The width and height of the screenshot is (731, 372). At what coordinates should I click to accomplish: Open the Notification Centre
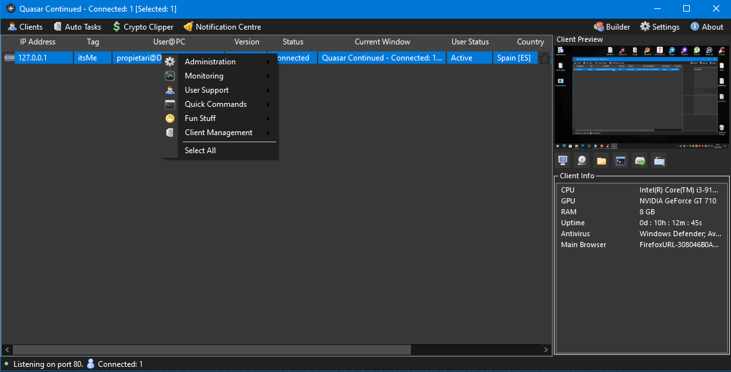[x=222, y=27]
